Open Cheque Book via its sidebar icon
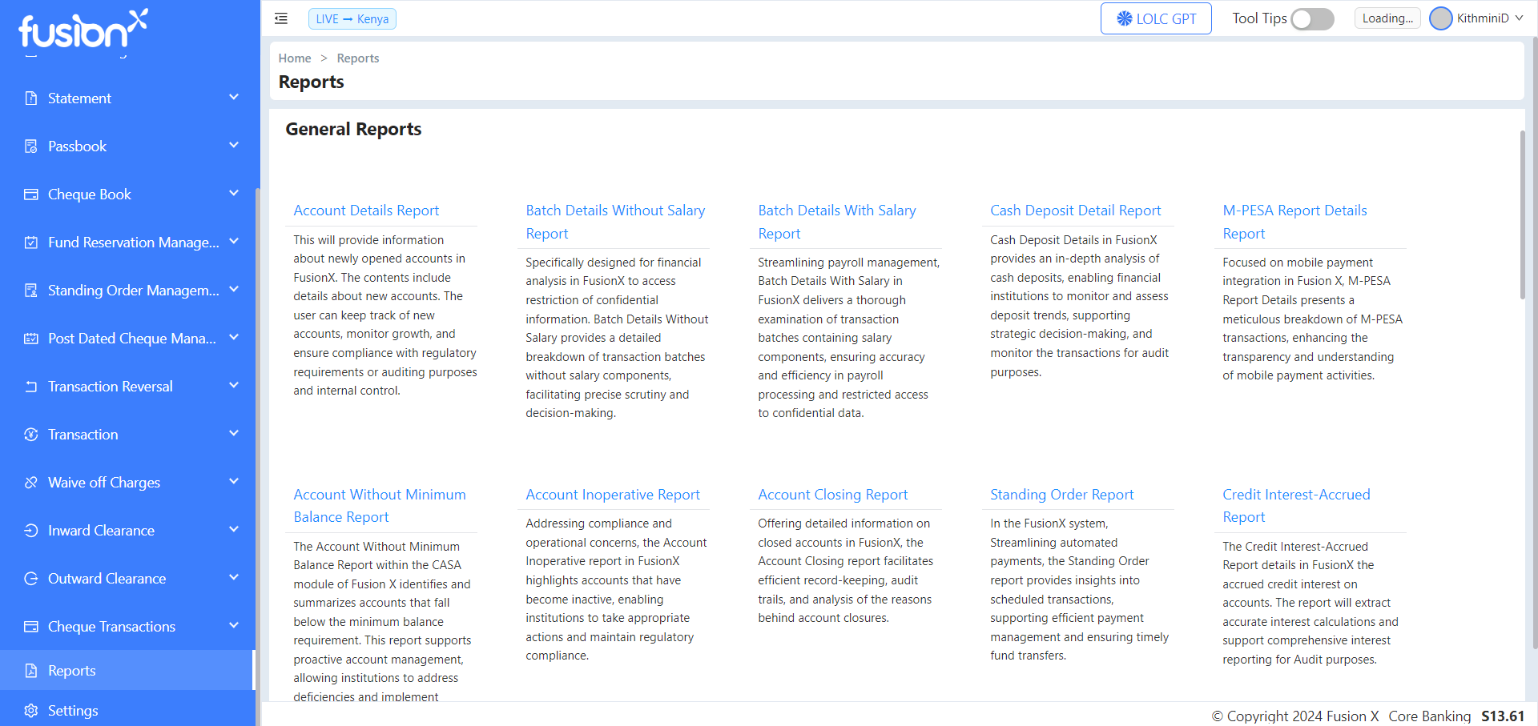1538x726 pixels. click(30, 194)
